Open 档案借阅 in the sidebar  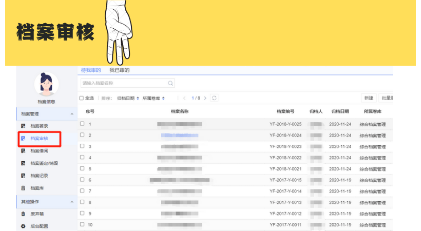click(x=39, y=151)
